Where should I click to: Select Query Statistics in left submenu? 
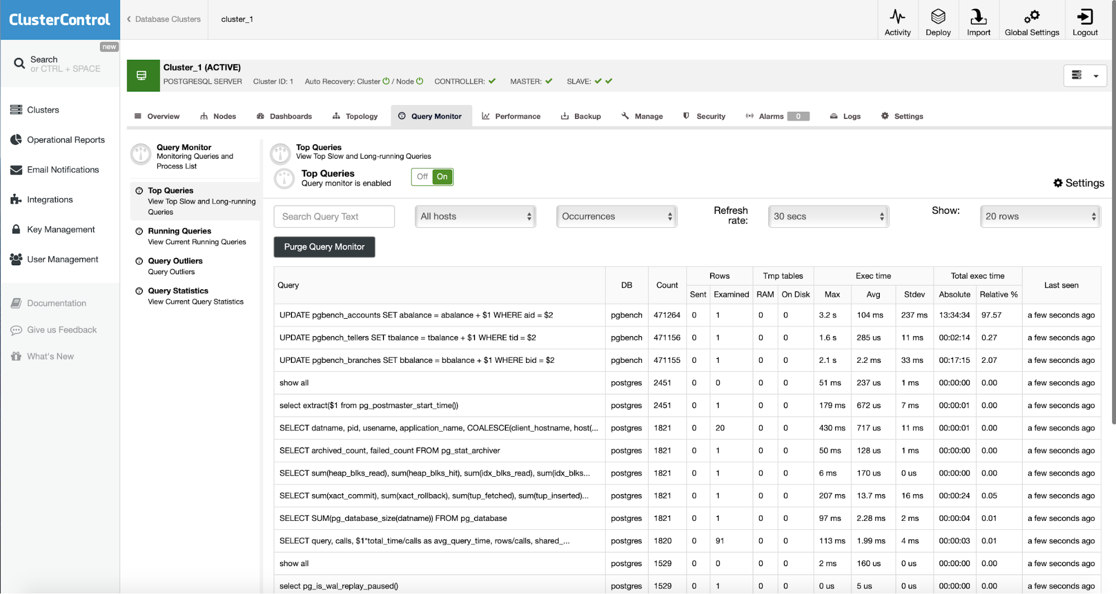point(195,296)
